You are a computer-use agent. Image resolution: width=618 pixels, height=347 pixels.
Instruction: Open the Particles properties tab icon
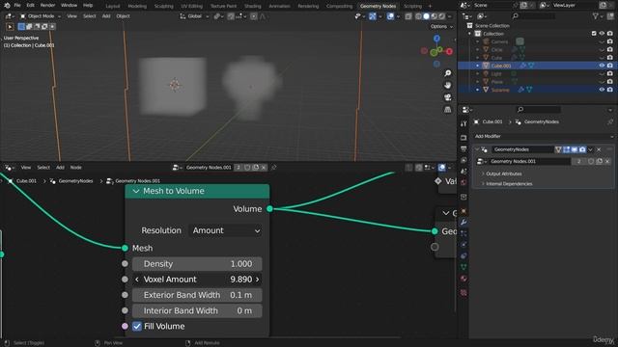463,233
